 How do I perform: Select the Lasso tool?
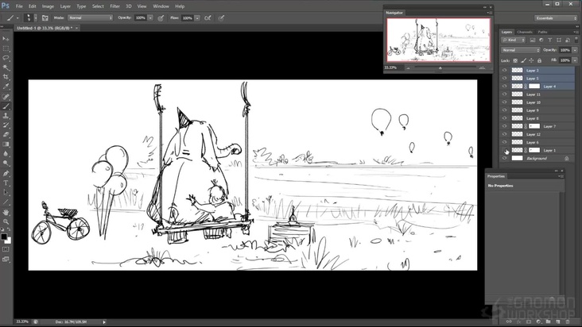point(6,58)
